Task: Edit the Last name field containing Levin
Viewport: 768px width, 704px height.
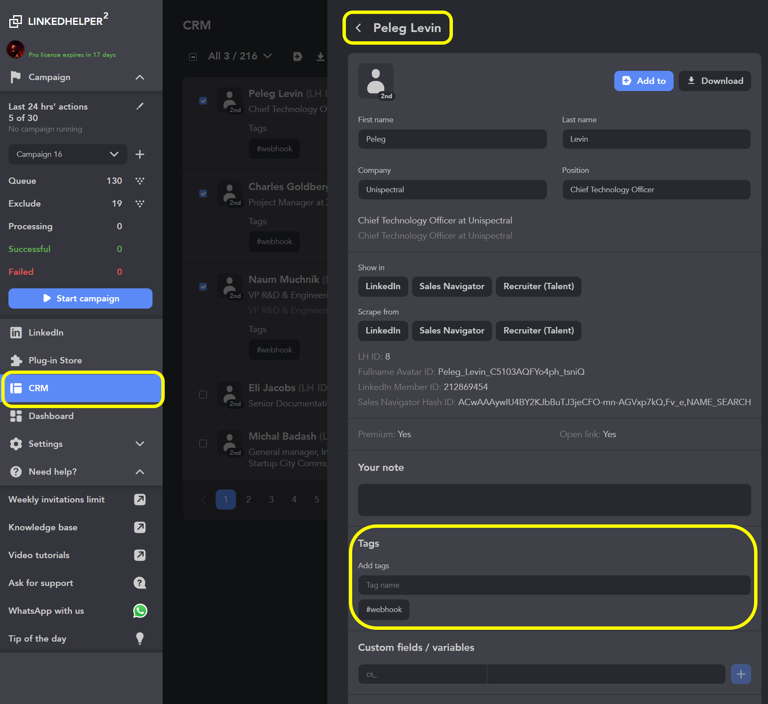Action: 656,139
